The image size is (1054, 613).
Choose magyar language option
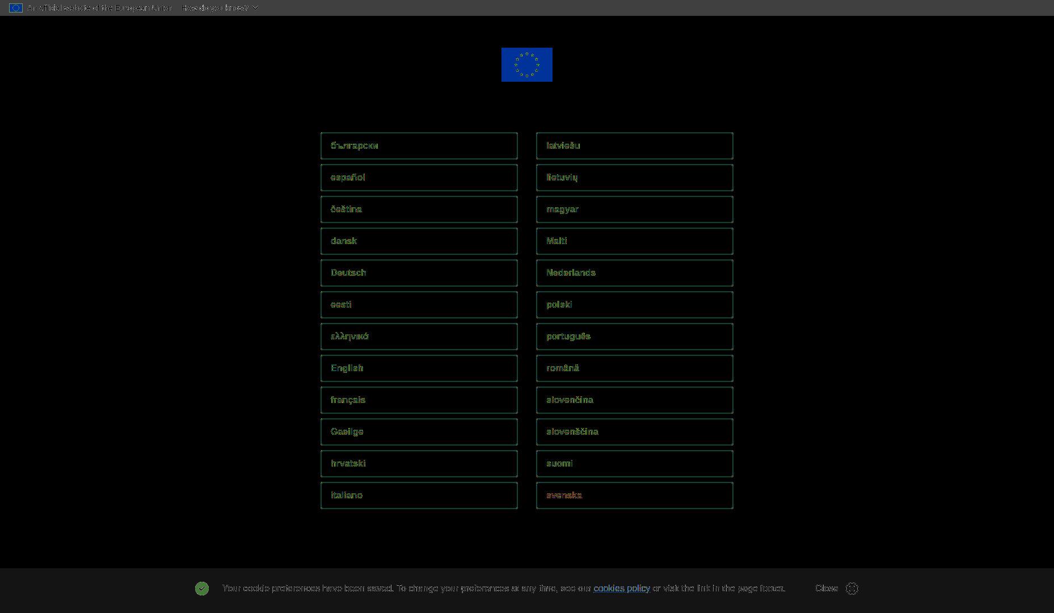click(635, 209)
